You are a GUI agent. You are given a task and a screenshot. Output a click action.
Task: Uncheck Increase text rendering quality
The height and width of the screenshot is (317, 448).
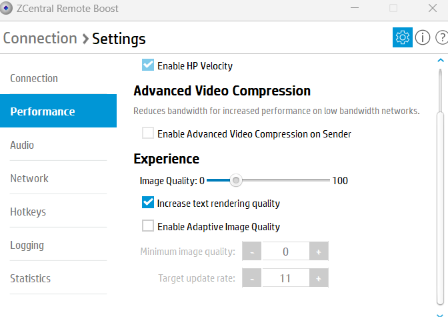tap(148, 203)
